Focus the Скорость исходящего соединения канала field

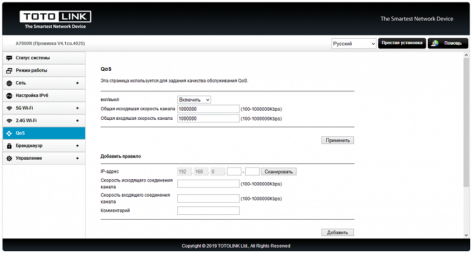[x=208, y=184]
